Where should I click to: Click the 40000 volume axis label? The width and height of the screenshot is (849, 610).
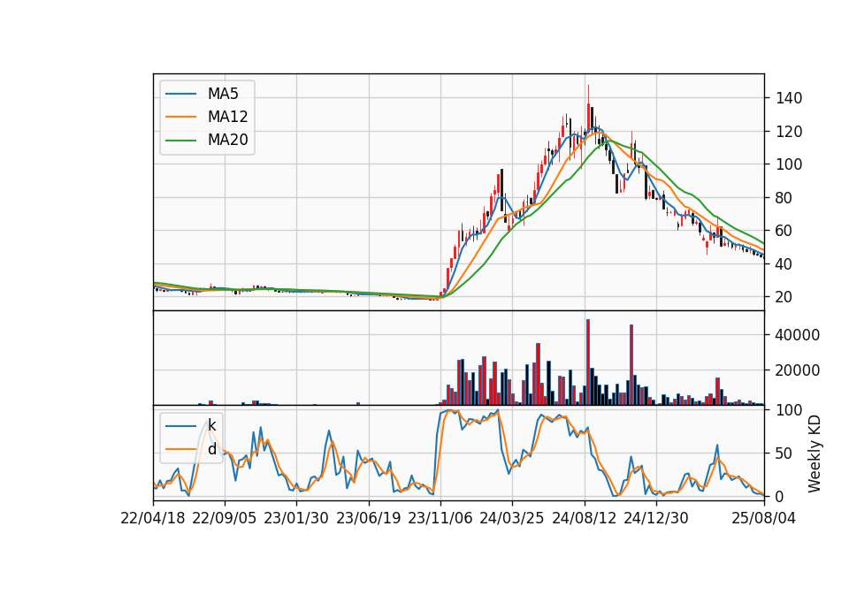pos(798,335)
